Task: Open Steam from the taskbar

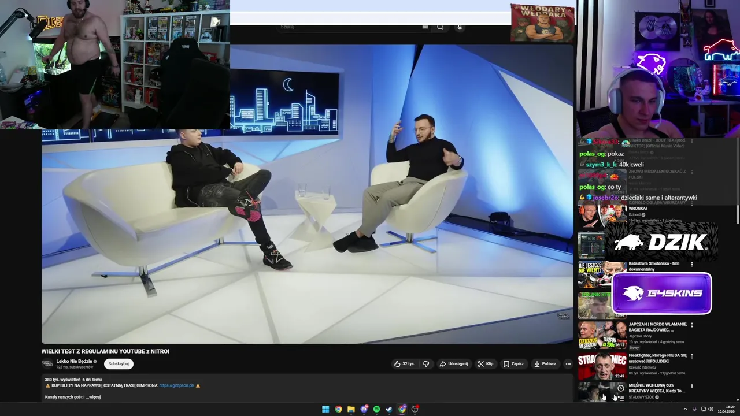Action: [x=389, y=409]
